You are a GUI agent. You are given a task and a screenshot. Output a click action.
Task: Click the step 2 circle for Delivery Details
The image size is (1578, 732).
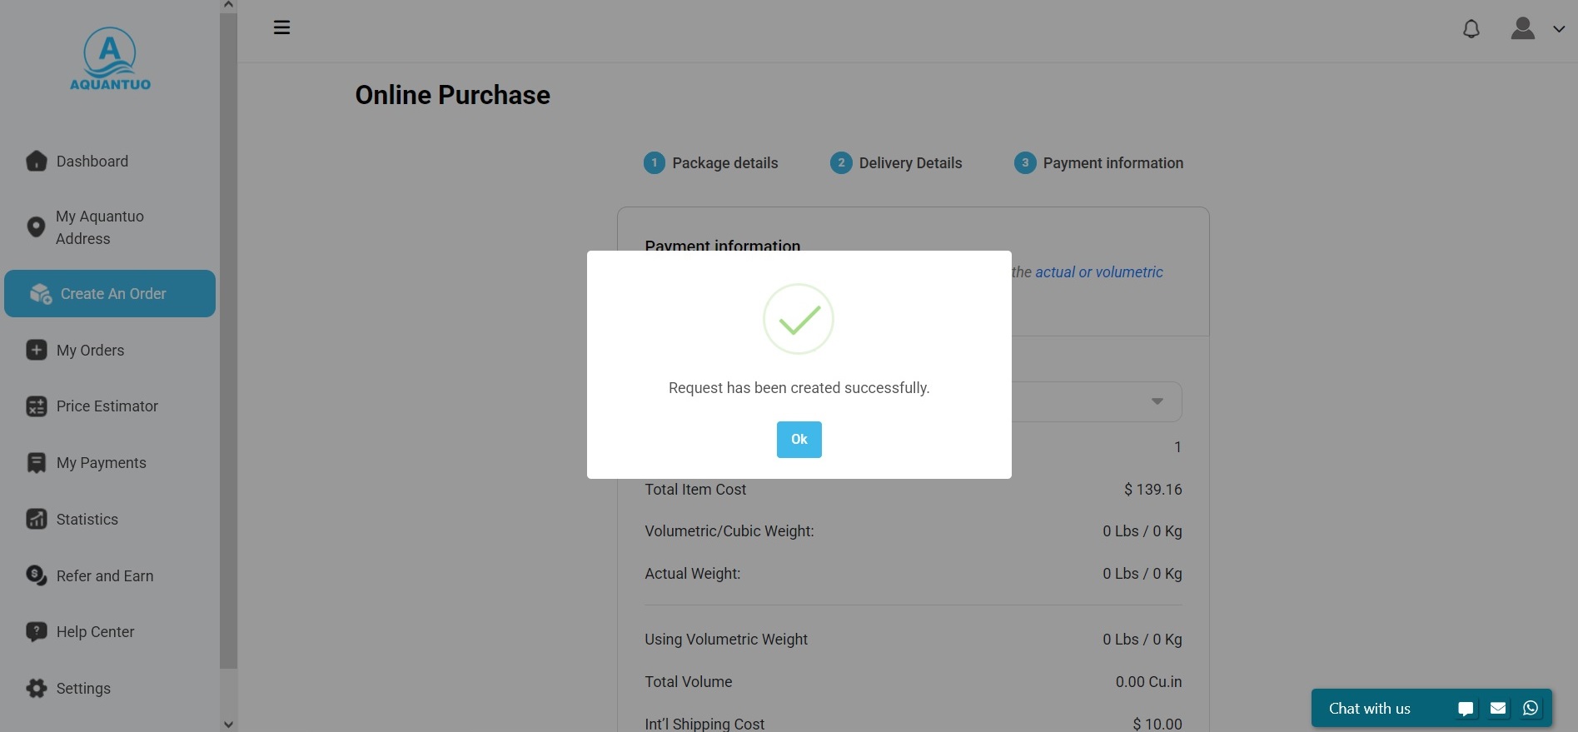841,163
